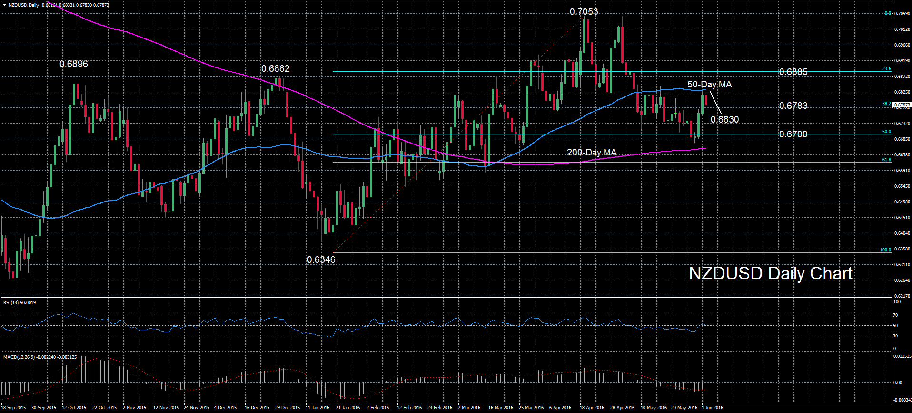
Task: Click the 21 Jan 2016 date label
Action: pyautogui.click(x=348, y=408)
